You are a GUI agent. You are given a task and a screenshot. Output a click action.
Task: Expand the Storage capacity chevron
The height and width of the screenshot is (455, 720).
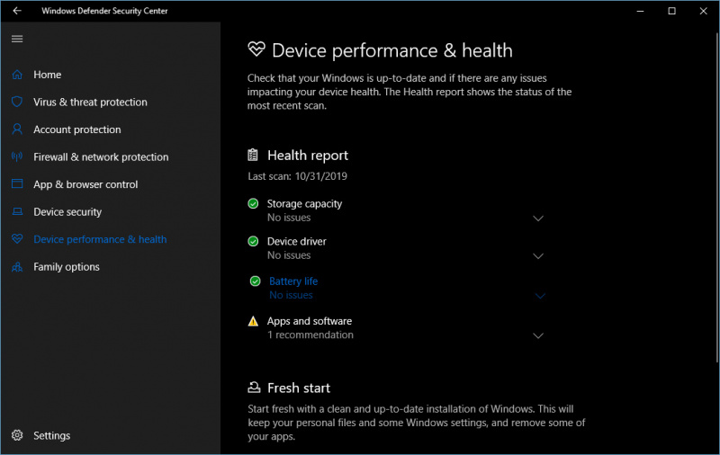(538, 219)
